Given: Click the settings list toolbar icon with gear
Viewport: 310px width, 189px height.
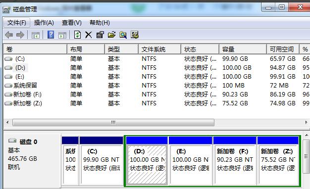Looking at the screenshot, I should tap(135, 35).
